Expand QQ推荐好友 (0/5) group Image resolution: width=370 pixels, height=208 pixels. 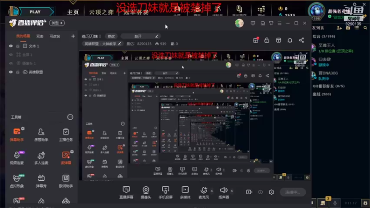point(328,86)
